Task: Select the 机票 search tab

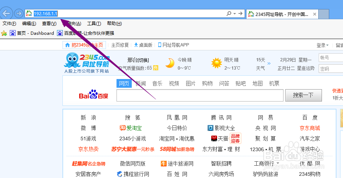Action: tap(274, 83)
